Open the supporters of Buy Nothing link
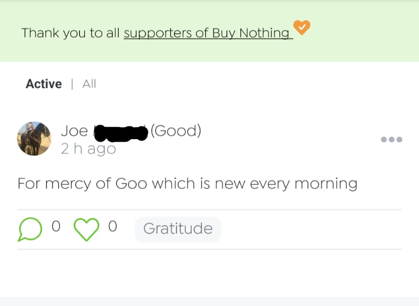This screenshot has height=306, width=419. pyautogui.click(x=208, y=33)
